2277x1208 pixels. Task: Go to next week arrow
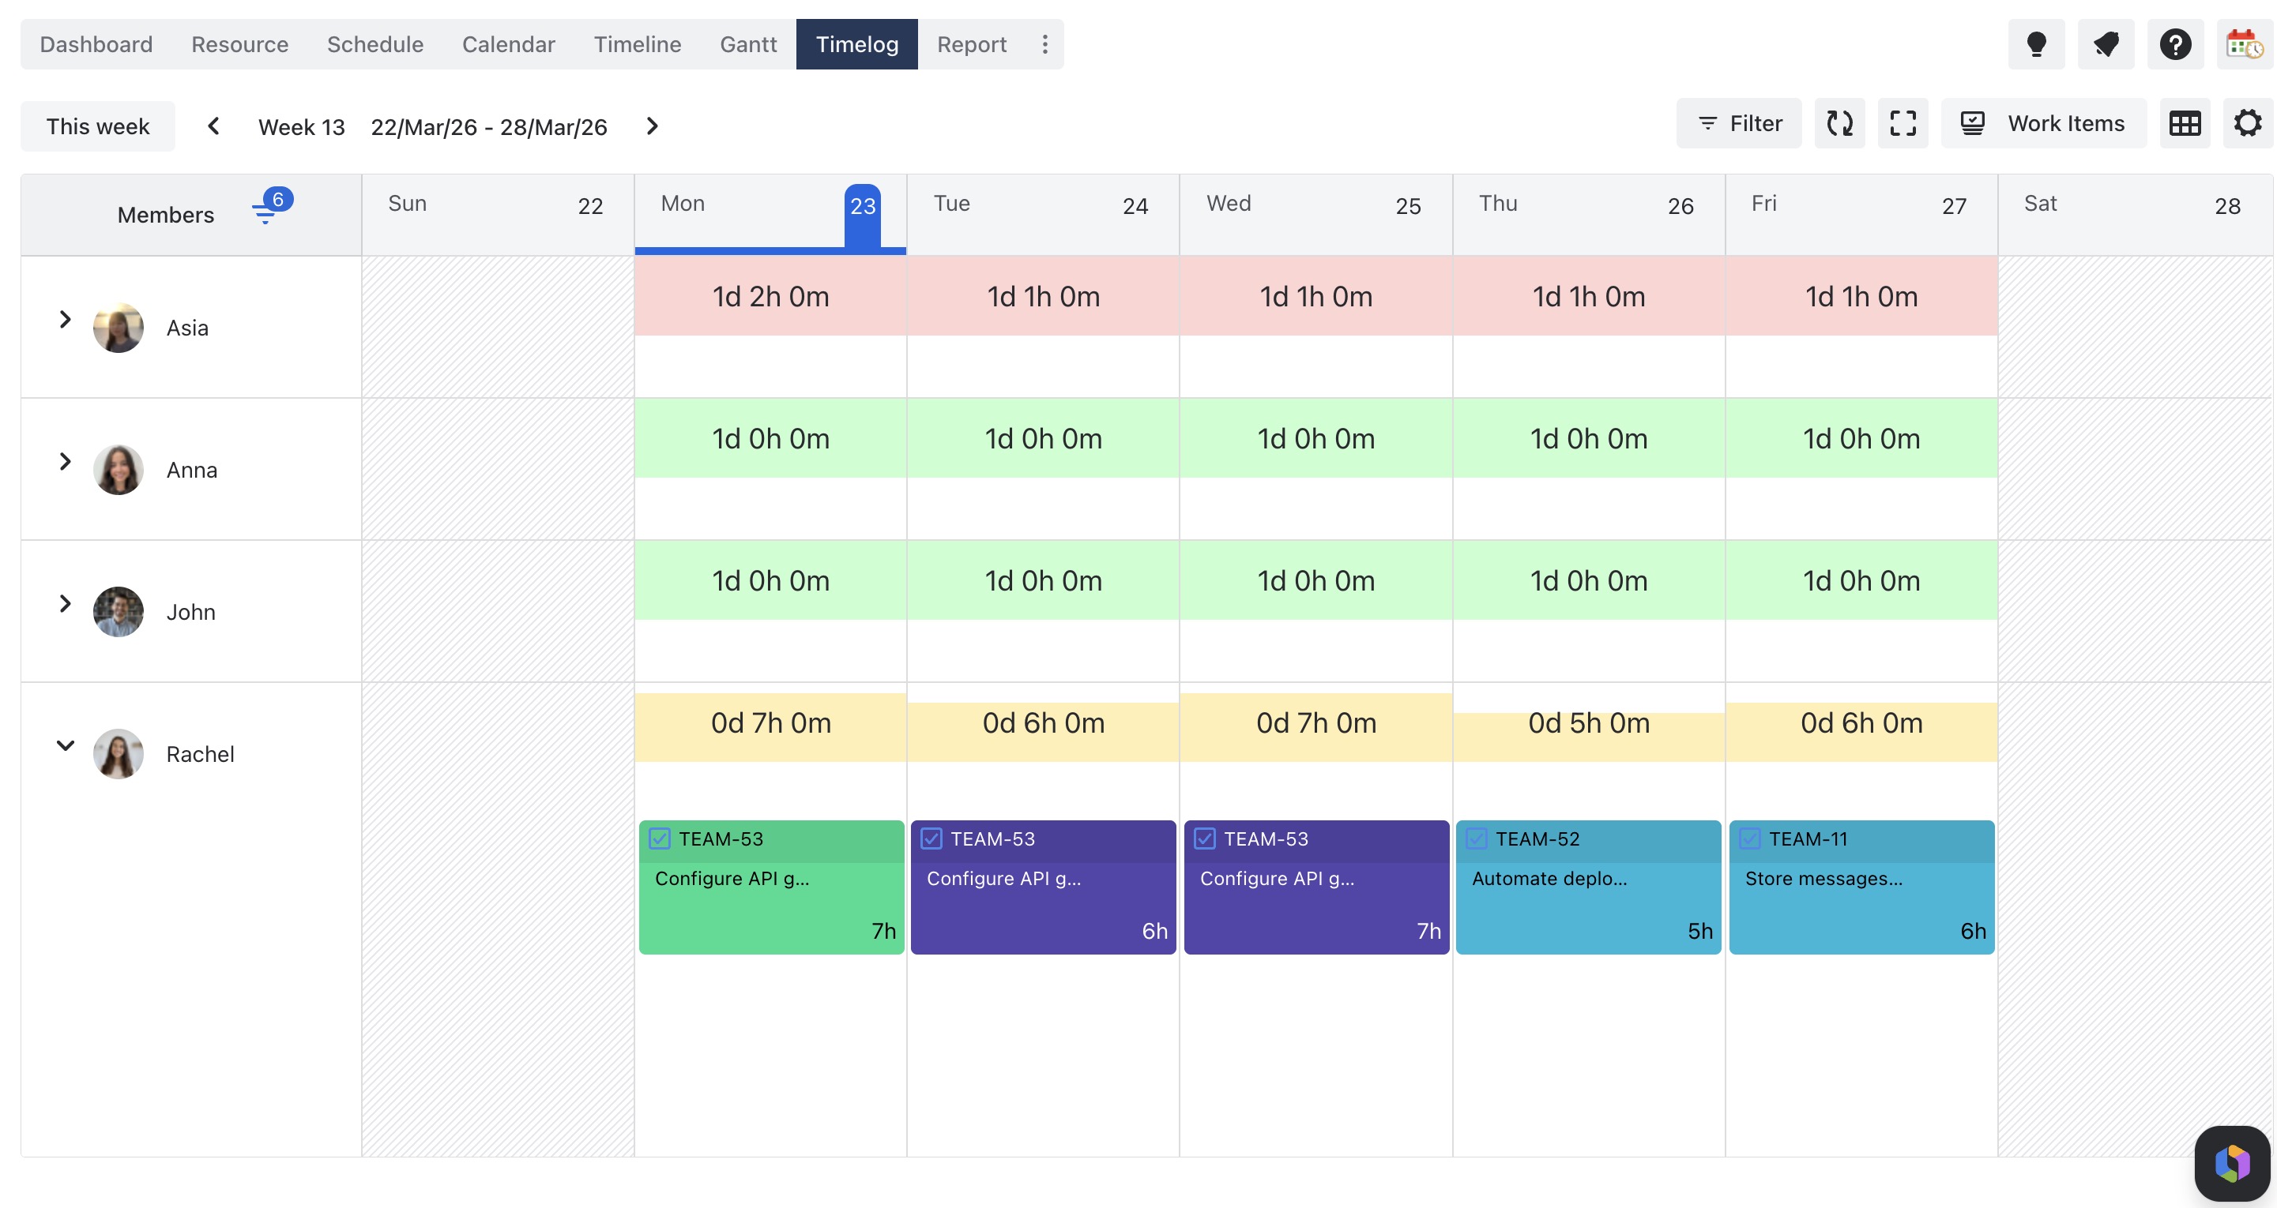pos(653,126)
